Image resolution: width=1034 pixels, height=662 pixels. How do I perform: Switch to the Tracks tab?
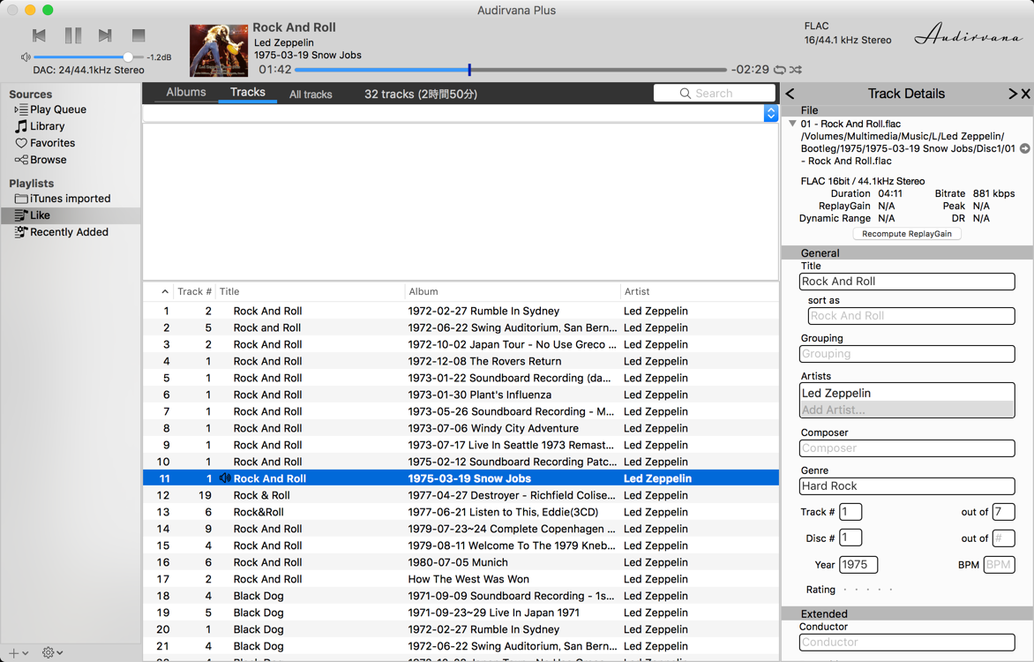(247, 93)
